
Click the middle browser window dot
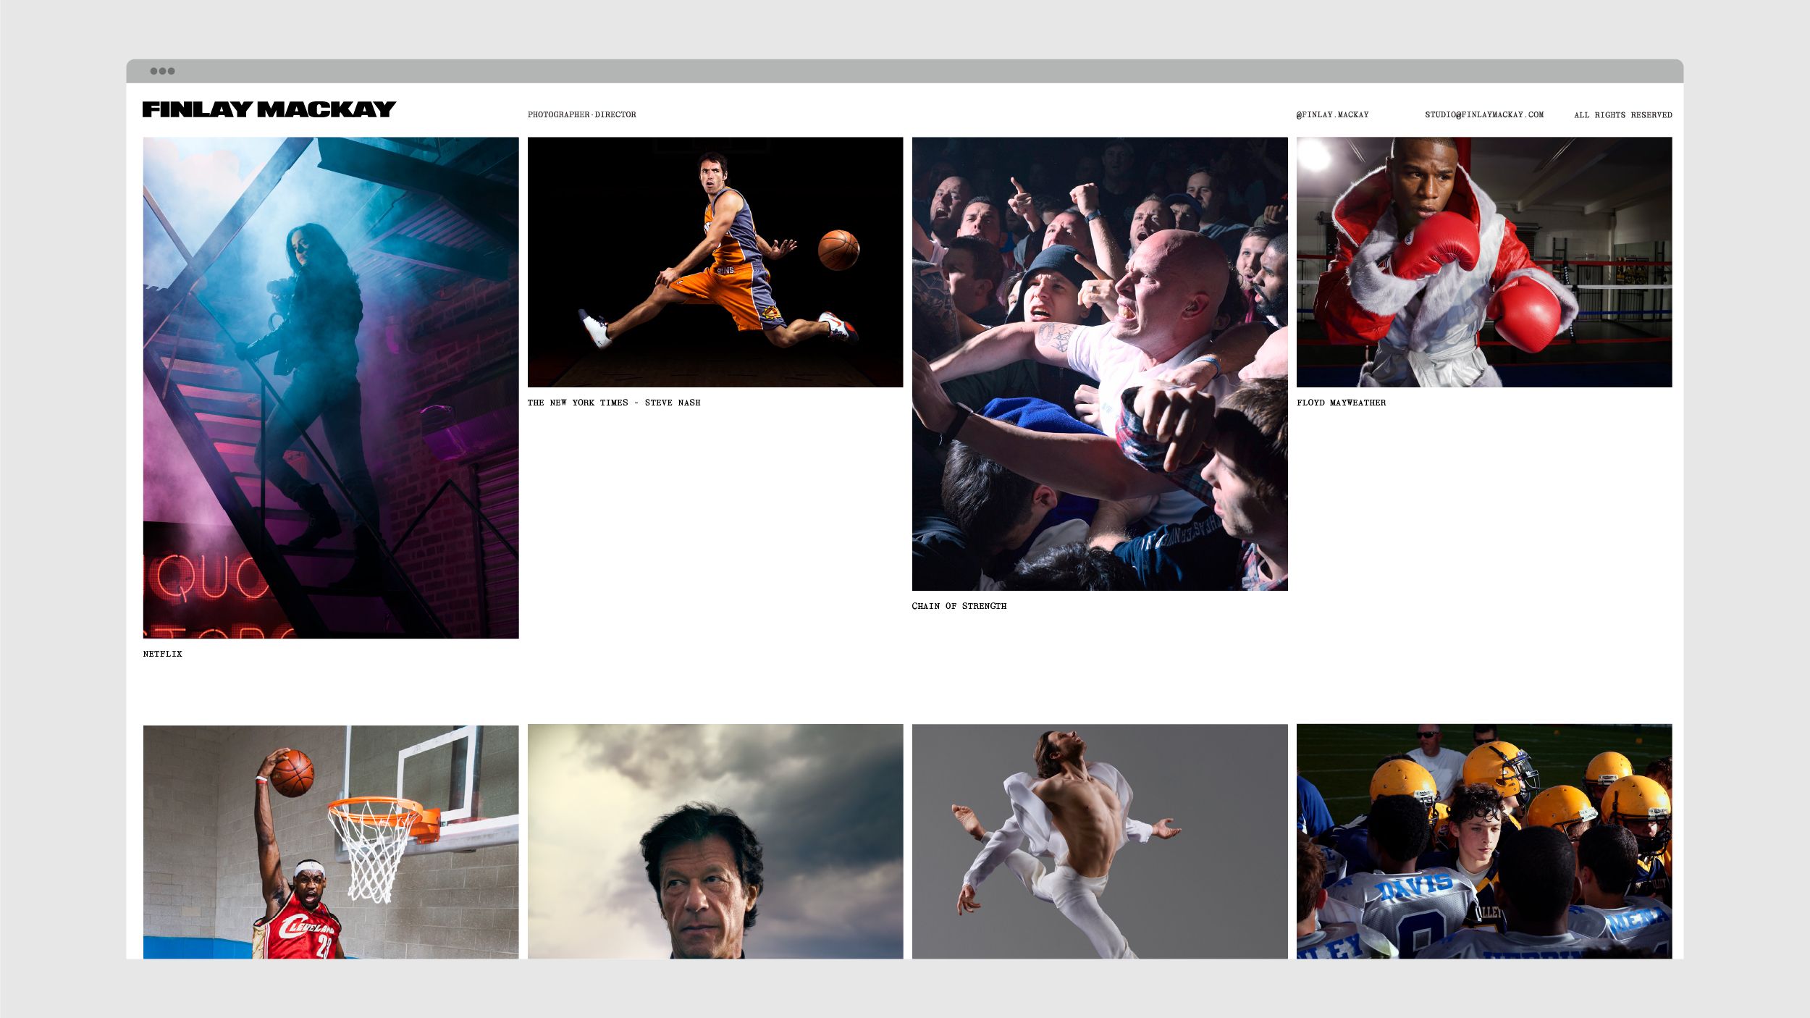click(x=162, y=71)
